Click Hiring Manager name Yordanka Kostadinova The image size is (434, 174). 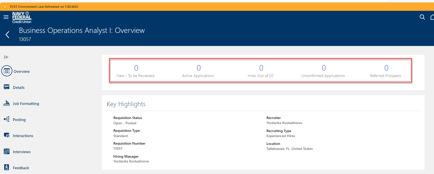tap(131, 161)
